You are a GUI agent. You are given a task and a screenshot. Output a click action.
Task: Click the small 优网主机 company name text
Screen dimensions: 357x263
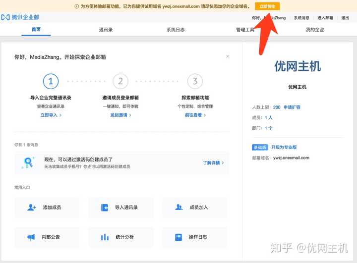click(297, 87)
